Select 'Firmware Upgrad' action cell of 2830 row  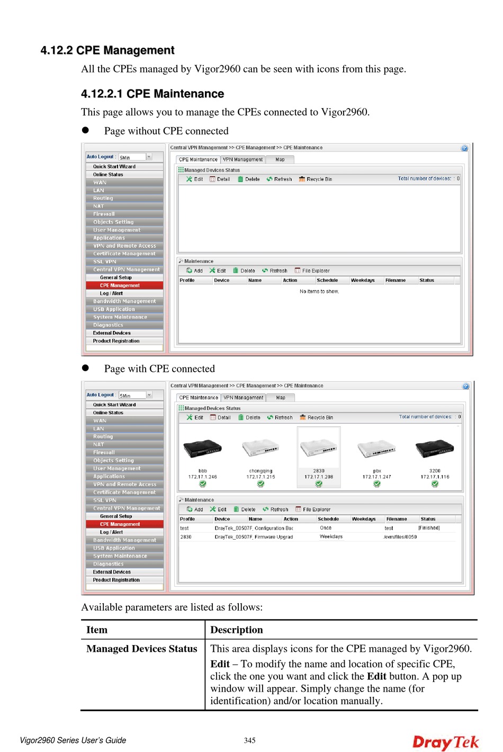pyautogui.click(x=274, y=537)
